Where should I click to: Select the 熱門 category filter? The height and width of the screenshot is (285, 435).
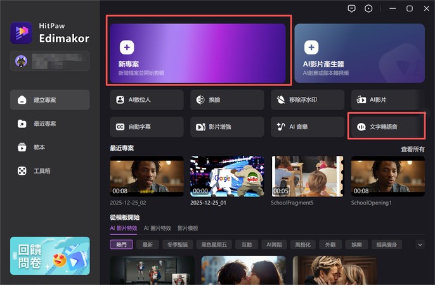(122, 244)
